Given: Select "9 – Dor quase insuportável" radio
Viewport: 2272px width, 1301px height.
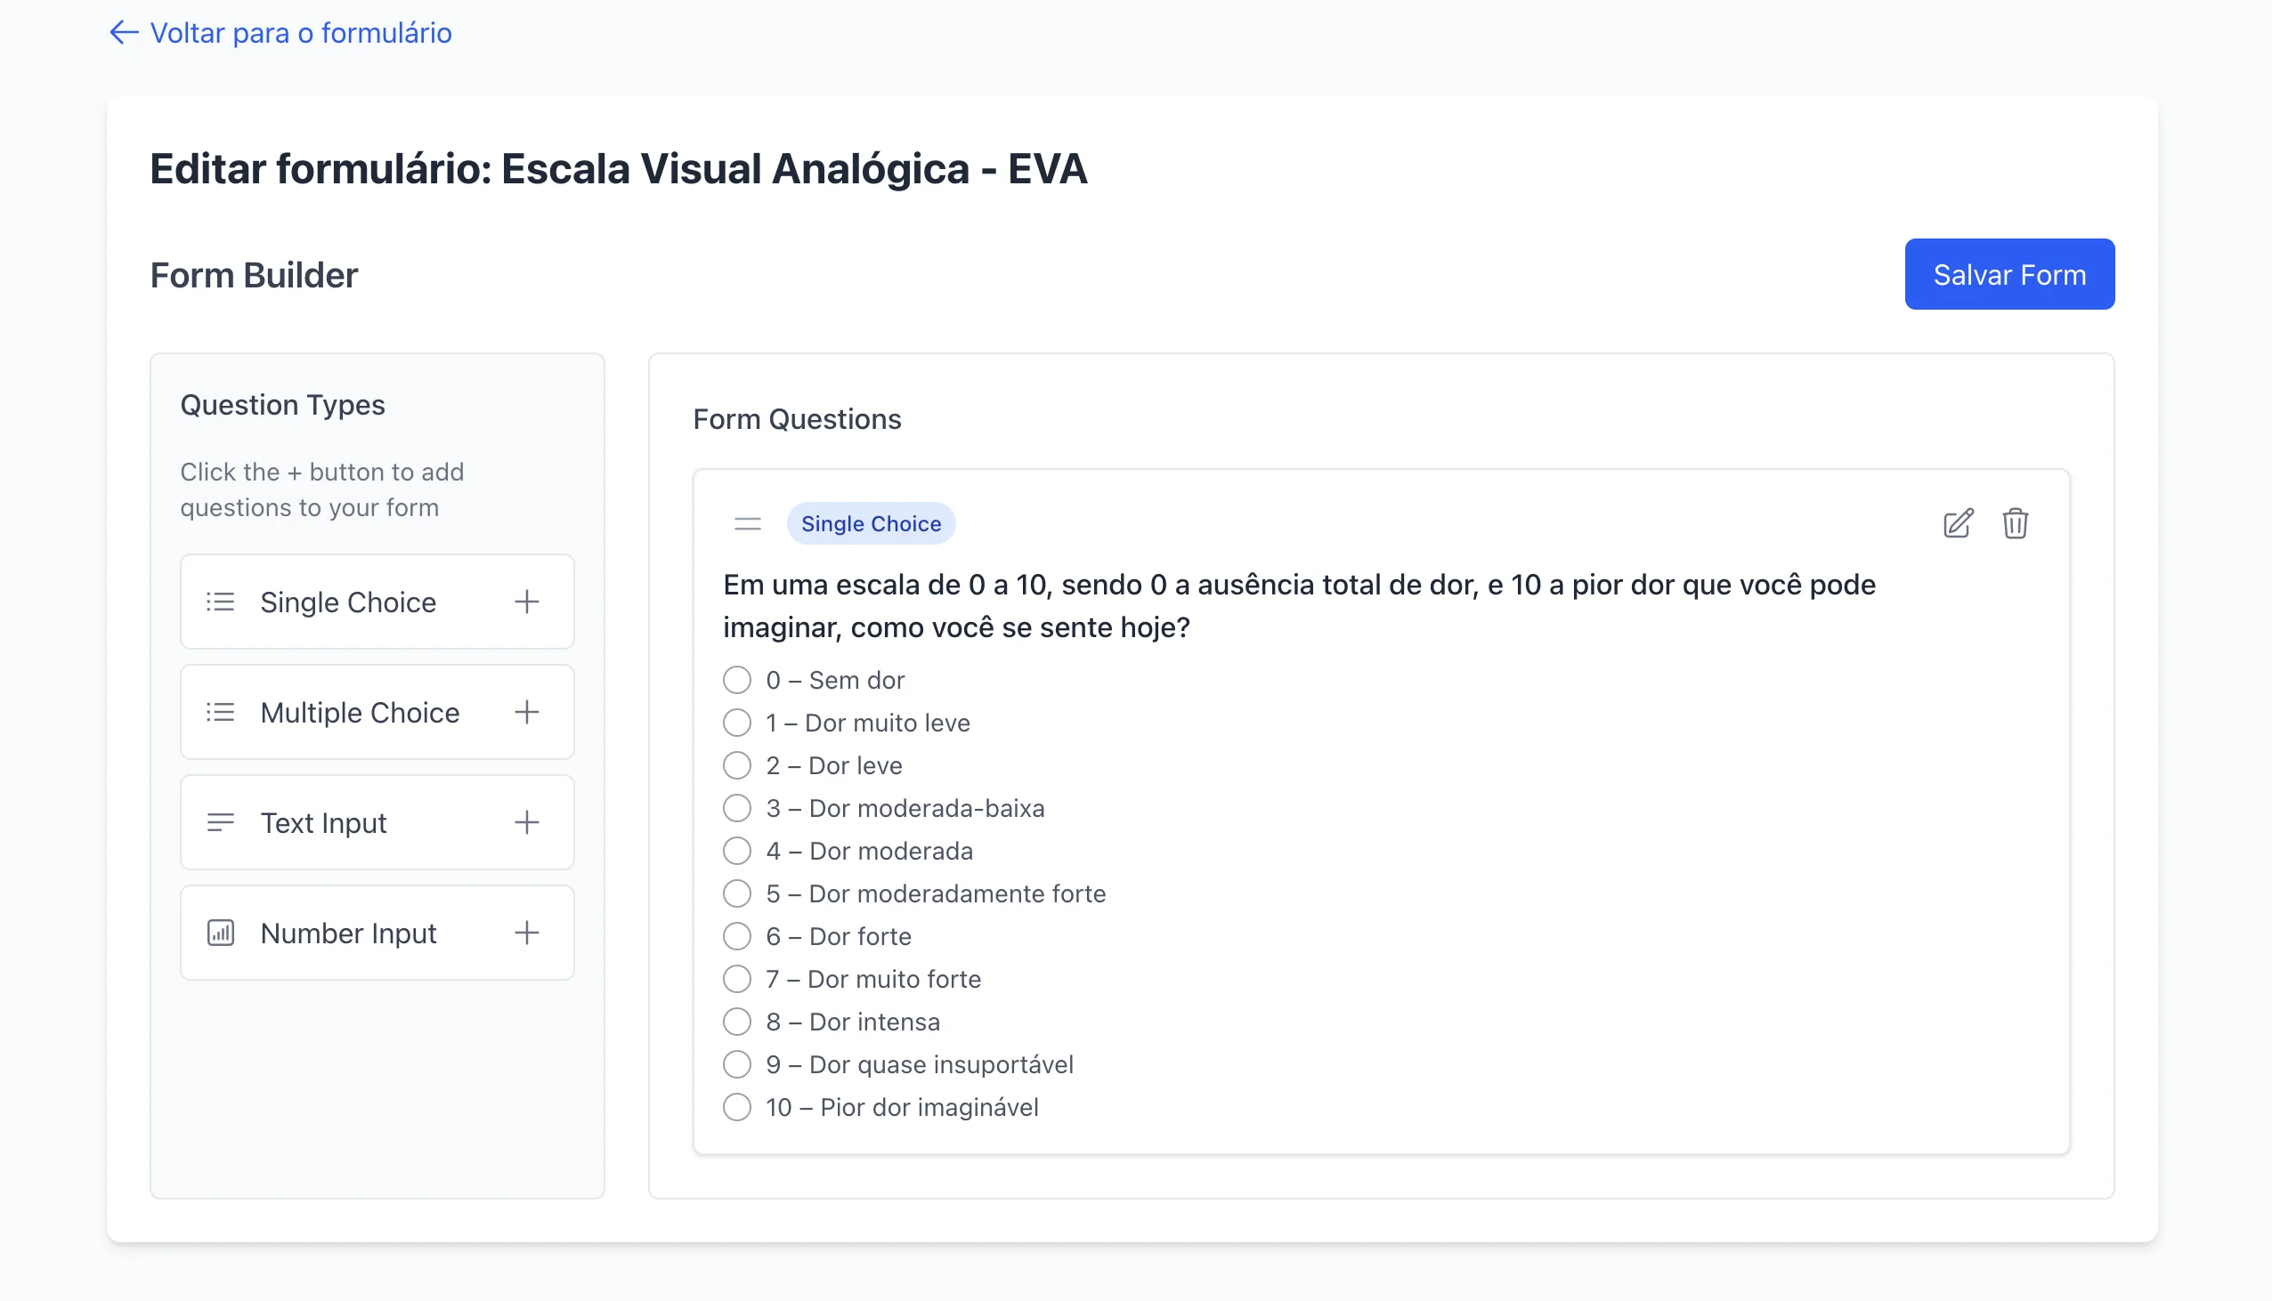Looking at the screenshot, I should tap(737, 1064).
